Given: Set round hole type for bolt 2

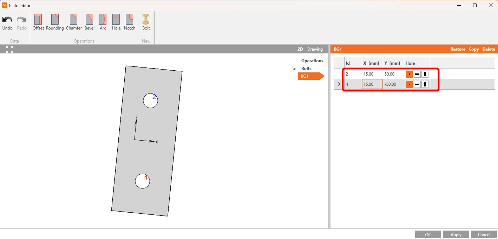Looking at the screenshot, I should 409,74.
